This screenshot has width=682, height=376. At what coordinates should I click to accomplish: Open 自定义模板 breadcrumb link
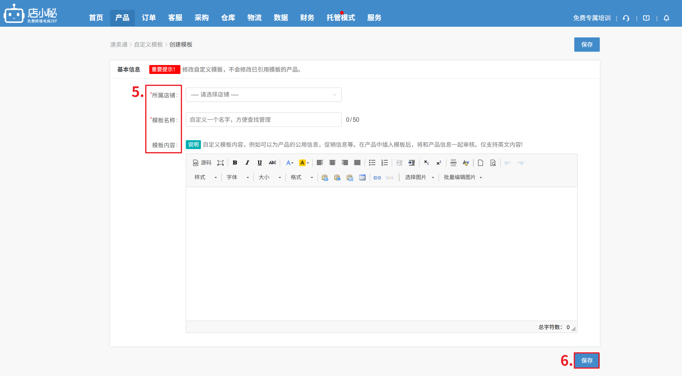[x=148, y=45]
